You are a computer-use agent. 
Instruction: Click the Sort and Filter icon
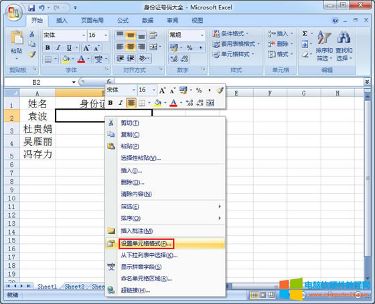(x=324, y=37)
